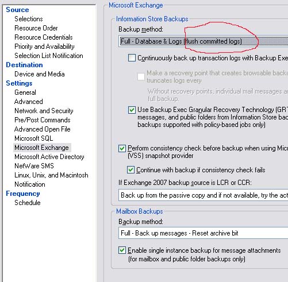This screenshot has width=288, height=282.
Task: Select Selections under Source
Action: click(x=29, y=19)
